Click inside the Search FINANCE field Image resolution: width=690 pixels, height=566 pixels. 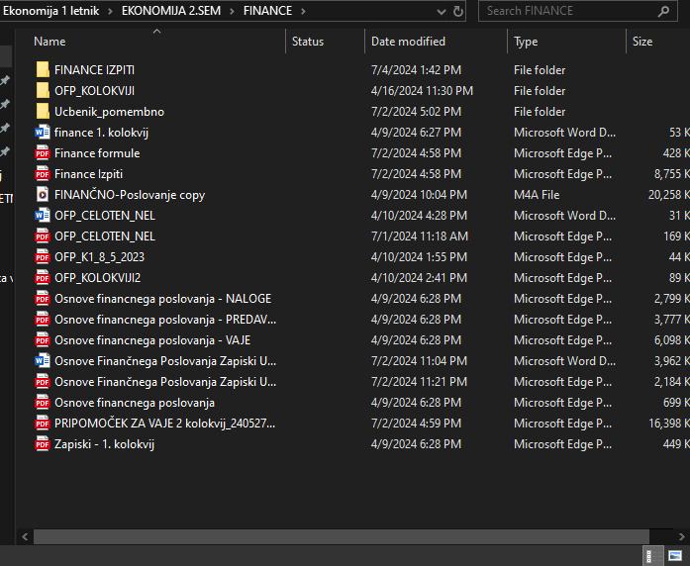point(564,11)
